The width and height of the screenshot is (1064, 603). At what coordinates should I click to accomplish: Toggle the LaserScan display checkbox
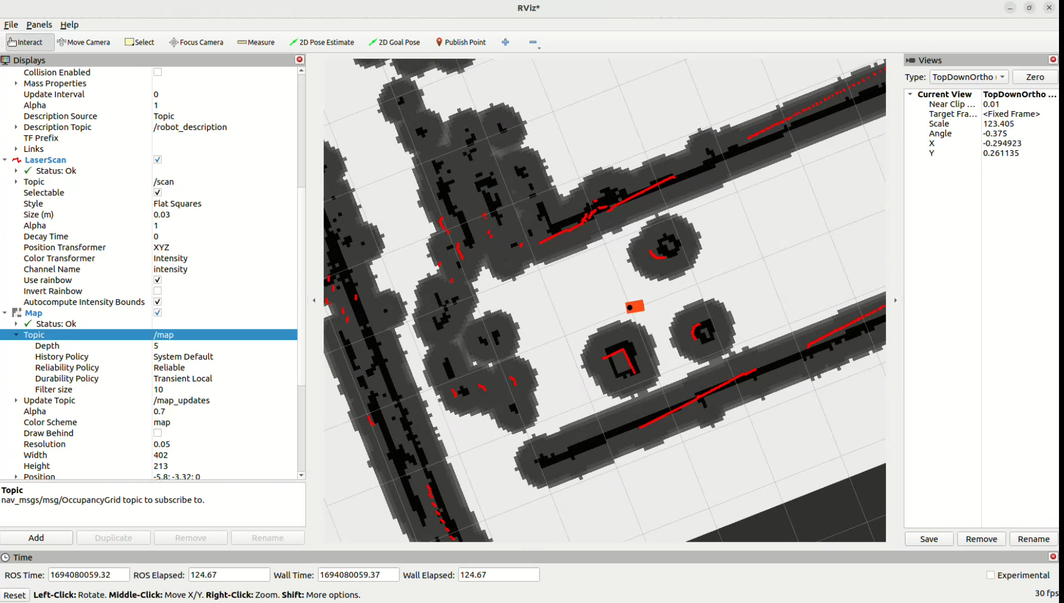click(157, 160)
